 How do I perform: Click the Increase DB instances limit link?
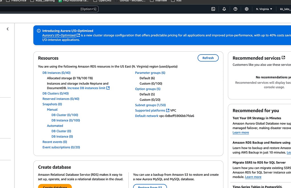click(86, 88)
